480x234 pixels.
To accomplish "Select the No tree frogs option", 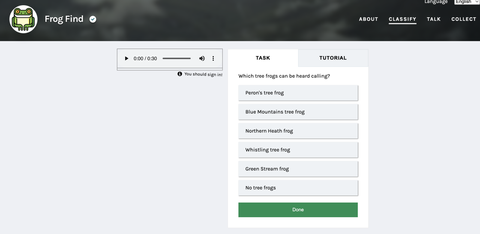I will (298, 188).
